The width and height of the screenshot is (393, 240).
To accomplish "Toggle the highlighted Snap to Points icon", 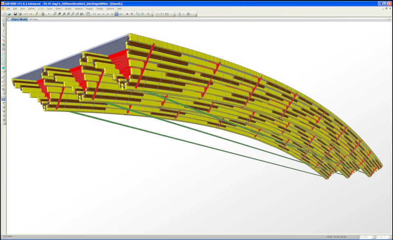I will [4, 98].
